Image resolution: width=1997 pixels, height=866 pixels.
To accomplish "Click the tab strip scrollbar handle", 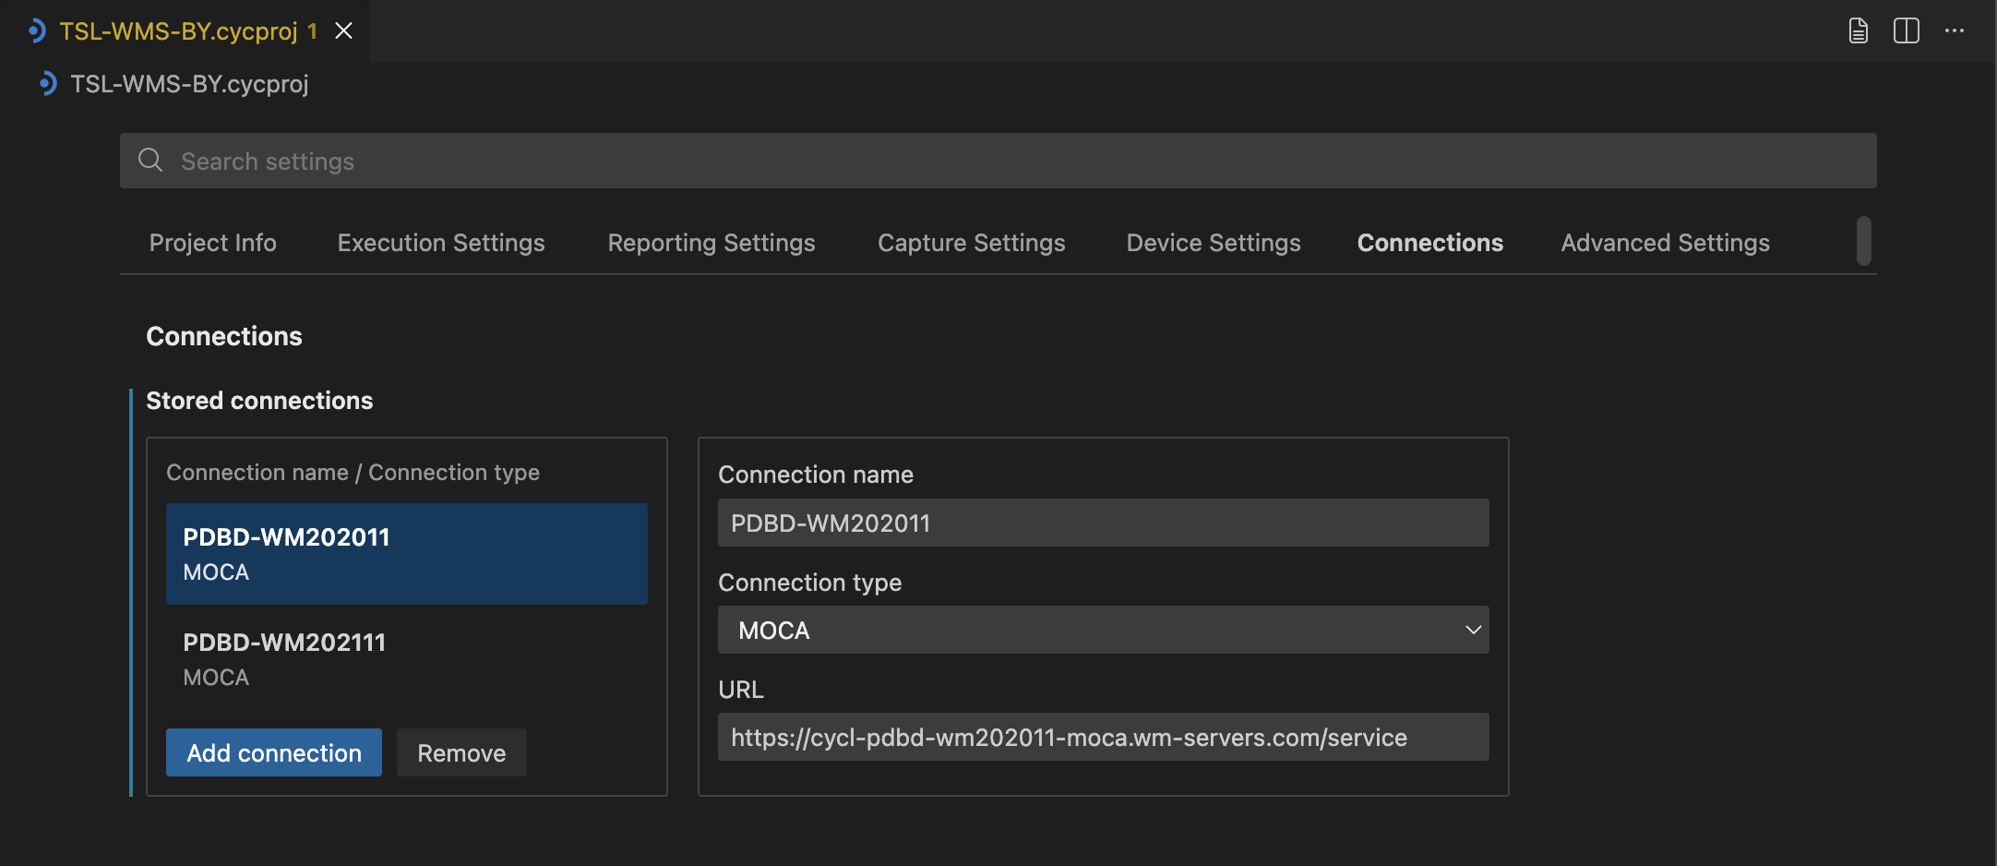I will pos(1863,241).
